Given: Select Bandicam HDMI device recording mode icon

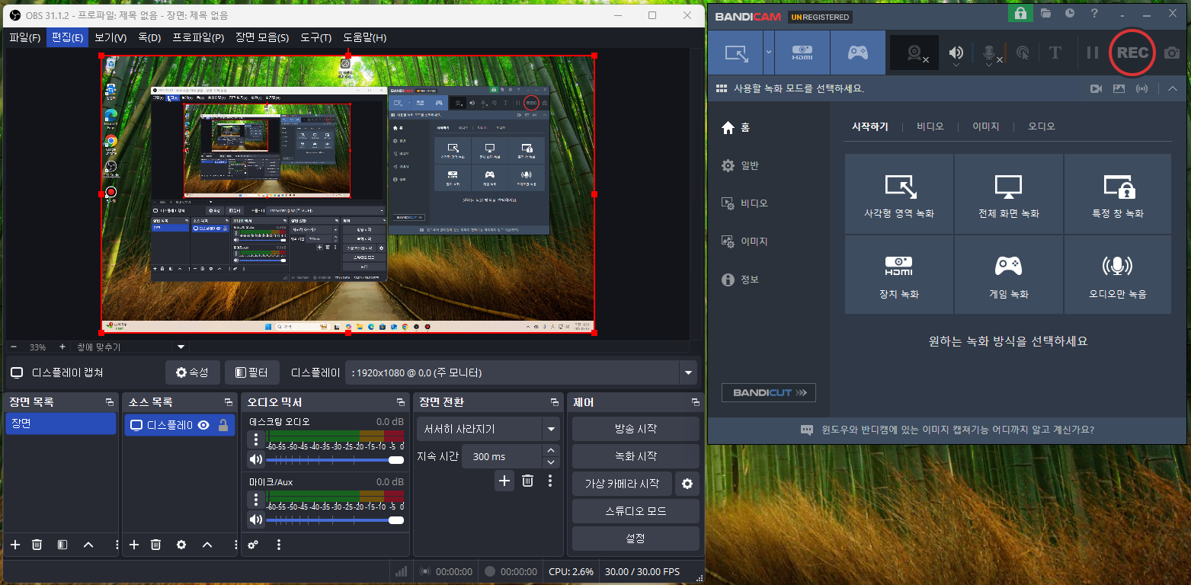Looking at the screenshot, I should [802, 53].
